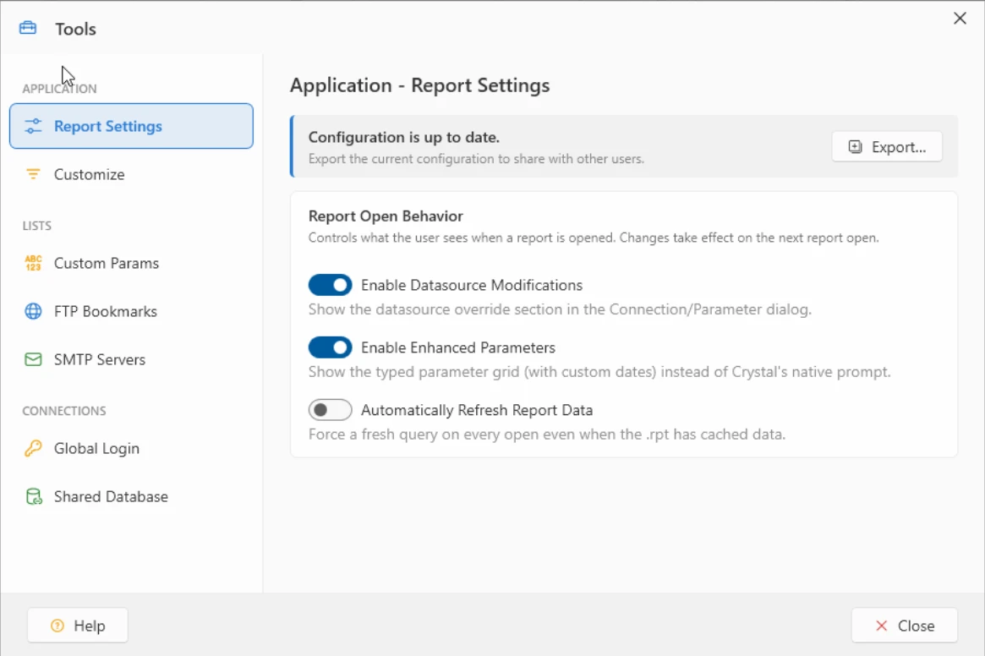Click 'Configuration is up to date.' text
This screenshot has width=985, height=656.
click(x=404, y=137)
